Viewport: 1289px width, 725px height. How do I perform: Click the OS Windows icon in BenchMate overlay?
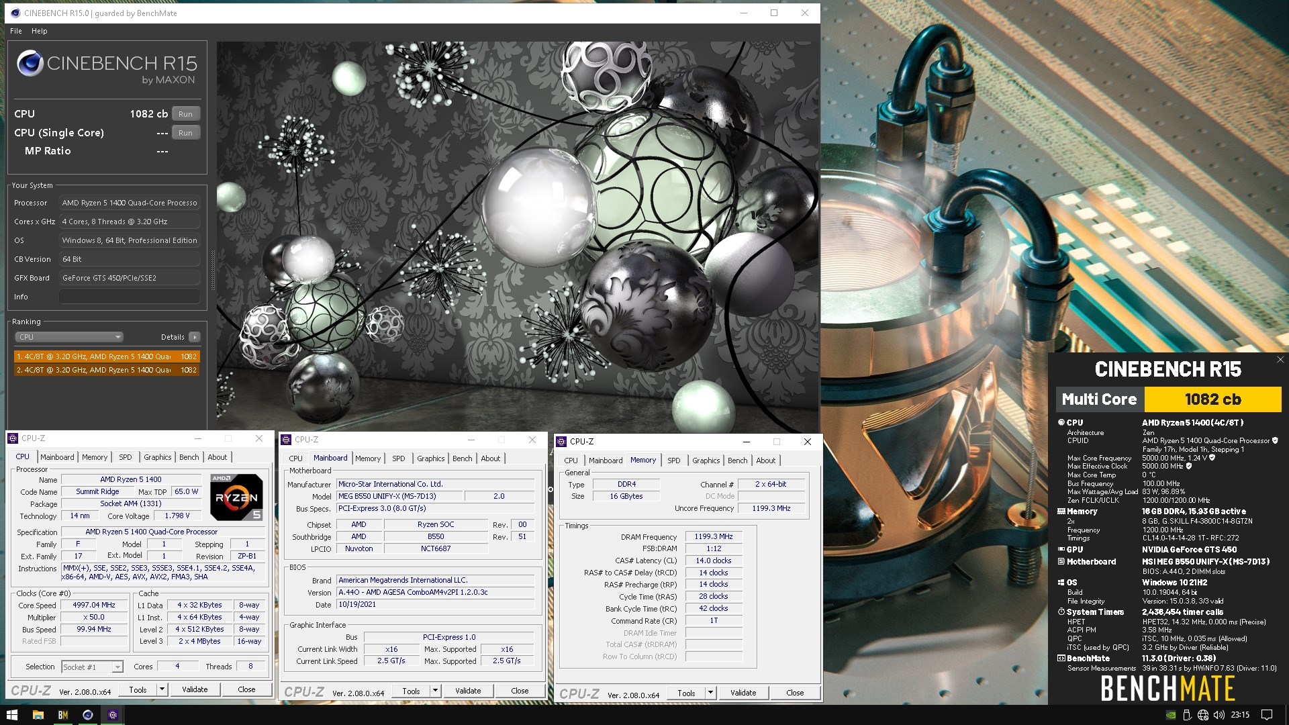[1061, 583]
